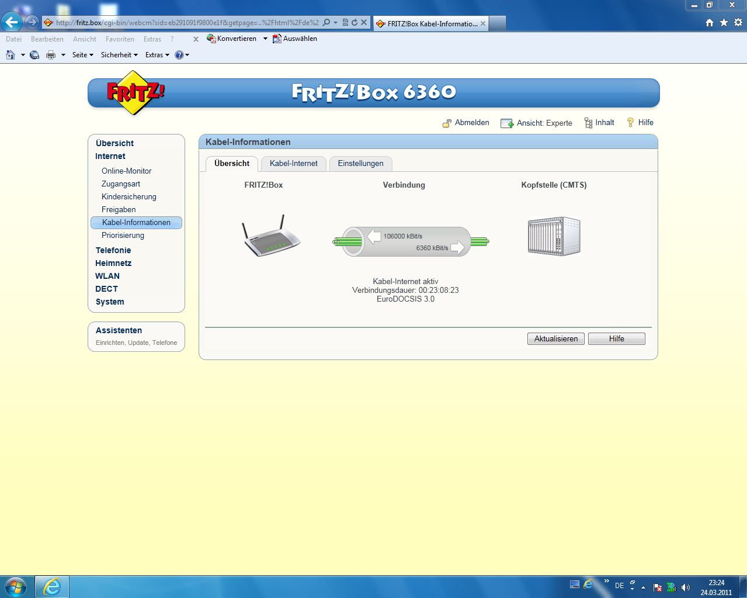The width and height of the screenshot is (747, 598).
Task: Open Inhalt site map link
Action: 599,123
